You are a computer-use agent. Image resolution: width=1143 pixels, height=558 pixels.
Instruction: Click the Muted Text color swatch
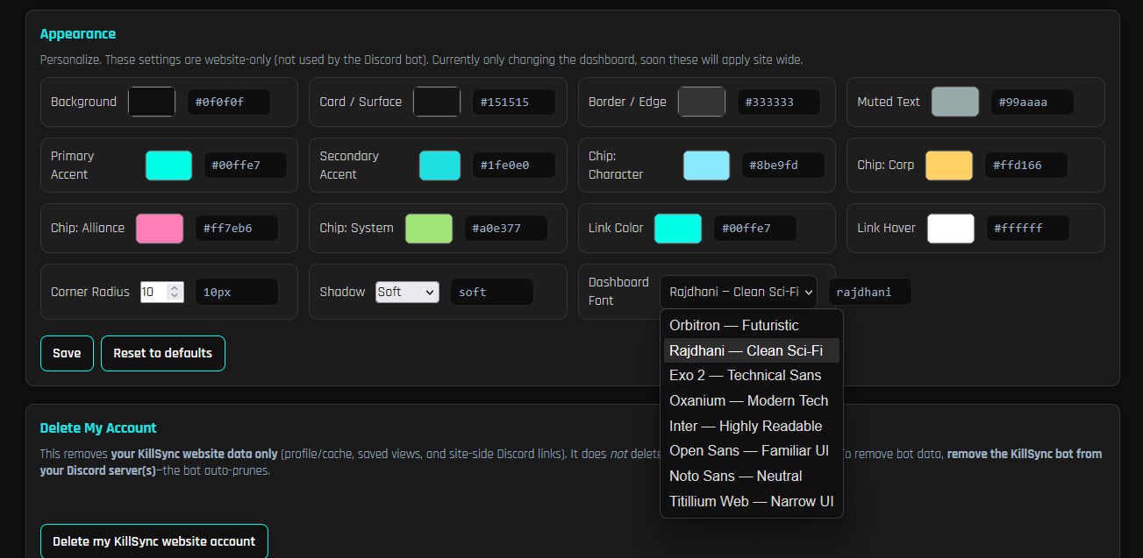click(955, 102)
